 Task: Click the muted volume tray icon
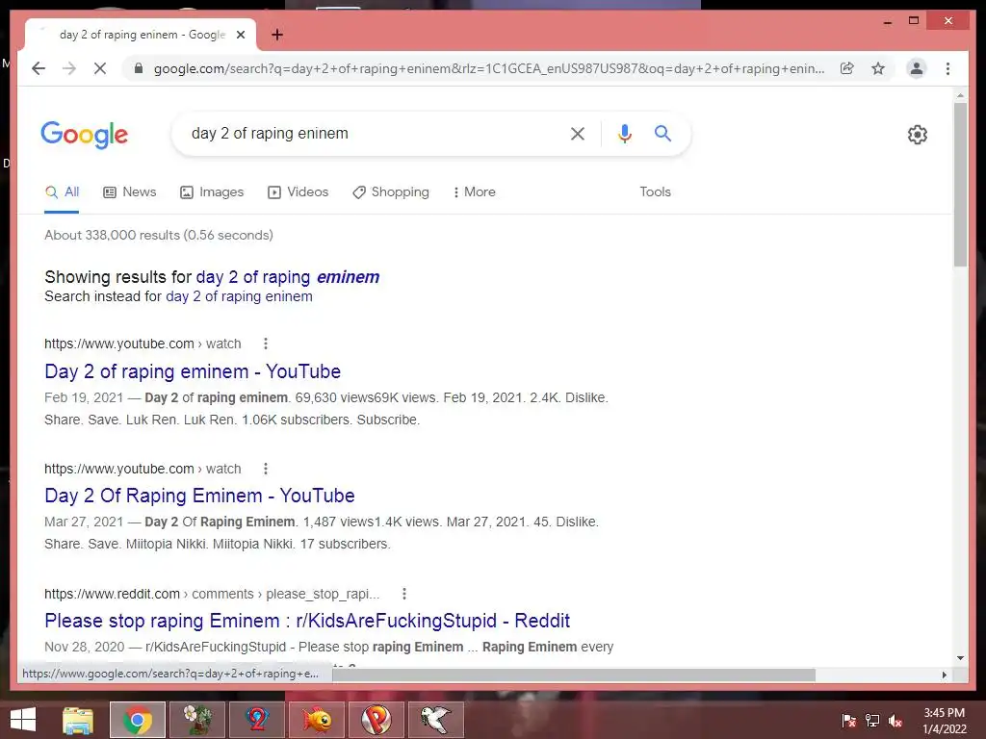(895, 720)
